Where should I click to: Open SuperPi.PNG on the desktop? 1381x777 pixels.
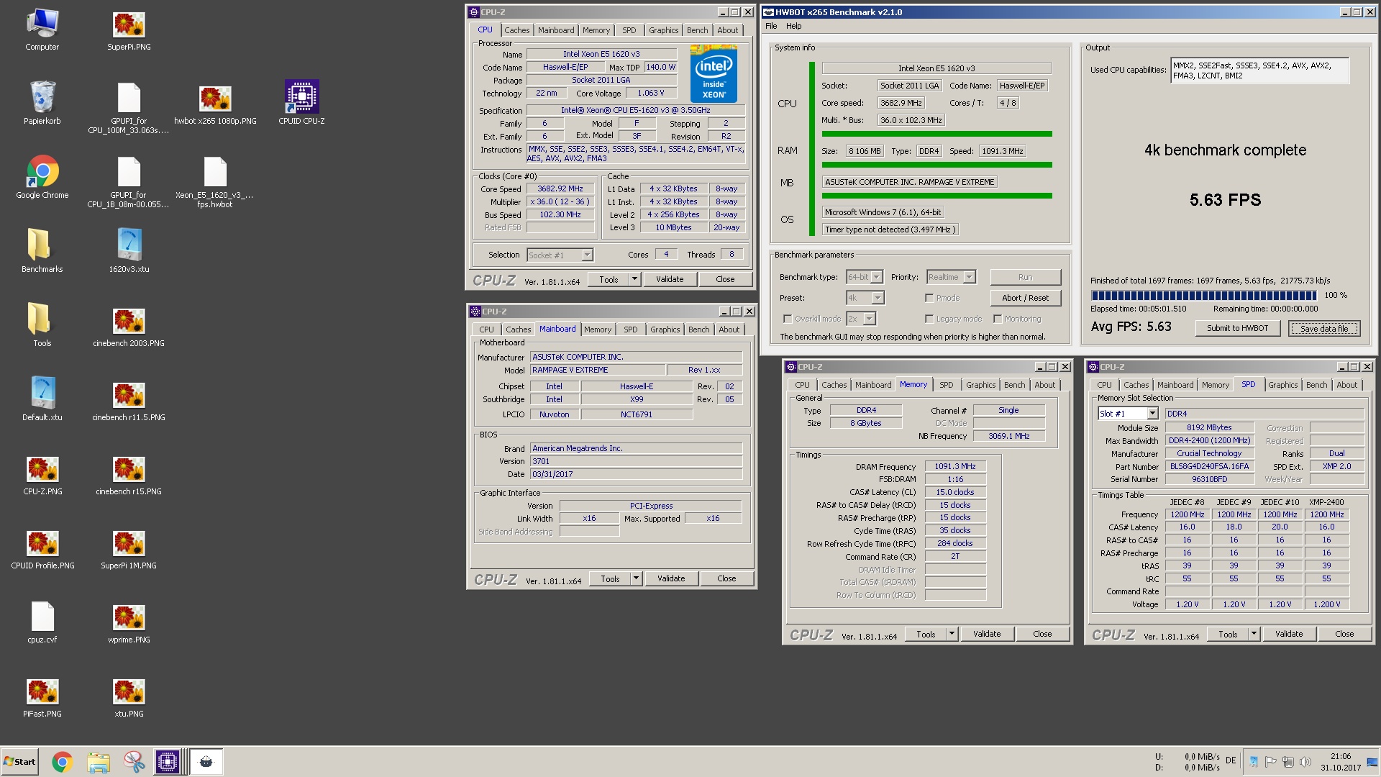pos(129,29)
